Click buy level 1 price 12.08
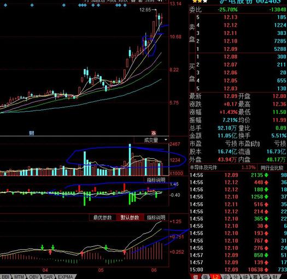287x279 pixels. pos(231,57)
